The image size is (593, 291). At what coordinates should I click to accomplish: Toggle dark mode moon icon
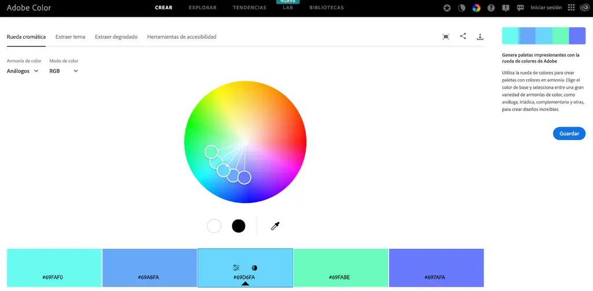(462, 8)
